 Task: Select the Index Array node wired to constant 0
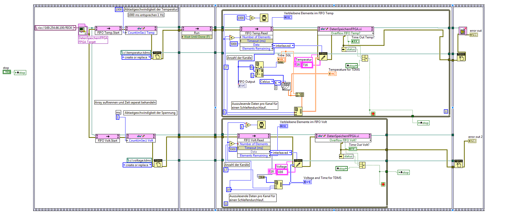259,65
